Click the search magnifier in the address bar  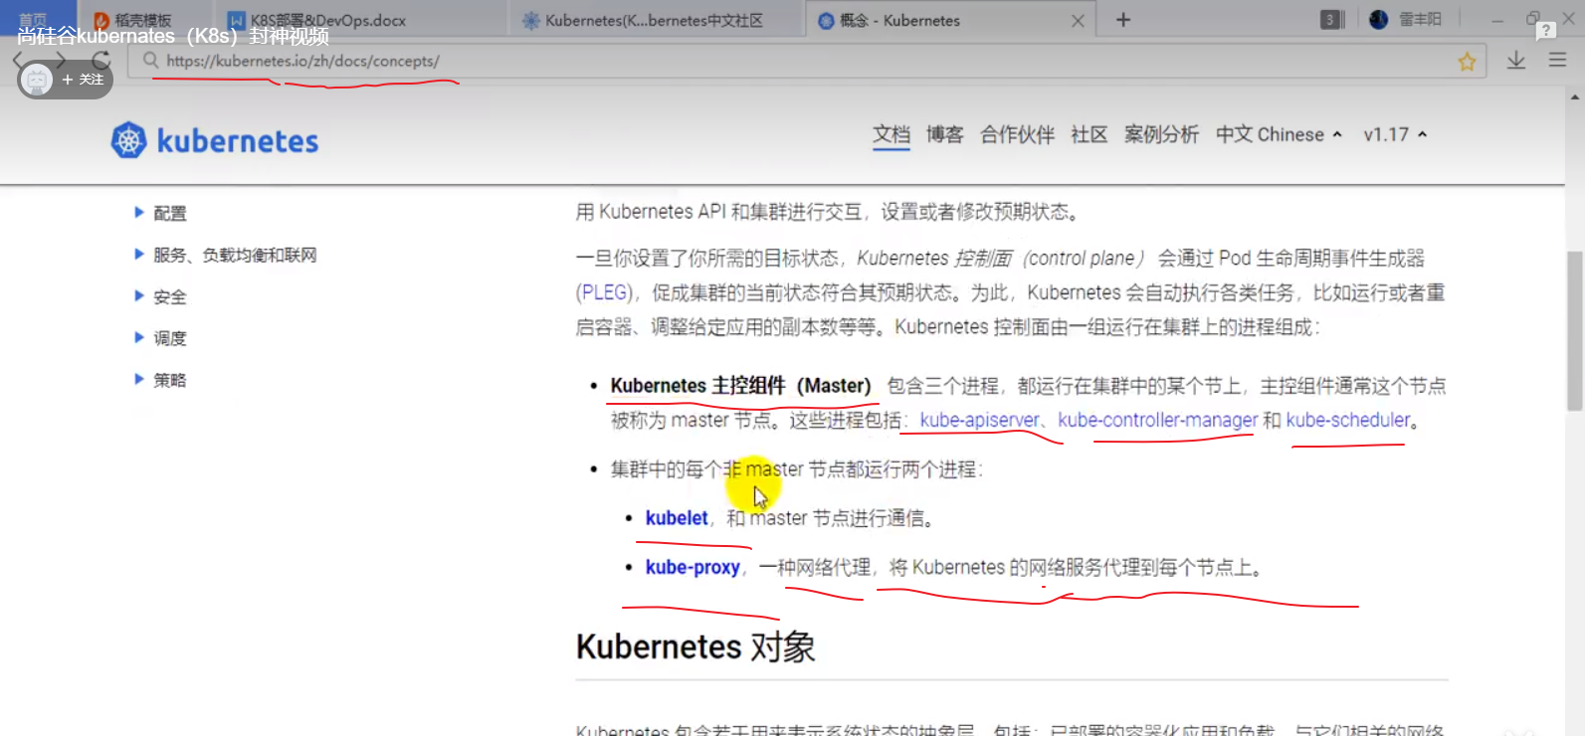coord(150,61)
